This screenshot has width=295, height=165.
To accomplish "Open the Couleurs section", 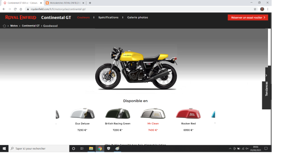I will pyautogui.click(x=83, y=17).
